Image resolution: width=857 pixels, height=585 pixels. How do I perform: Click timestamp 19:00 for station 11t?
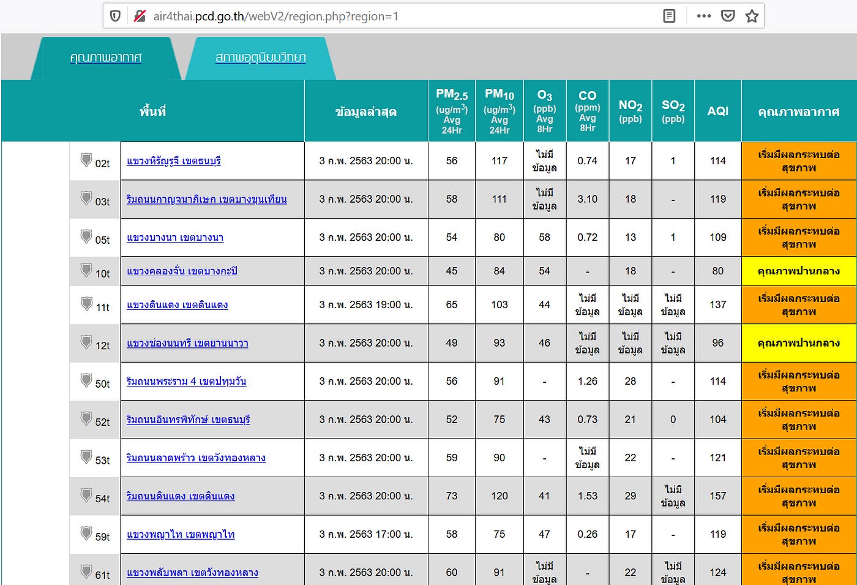click(366, 304)
